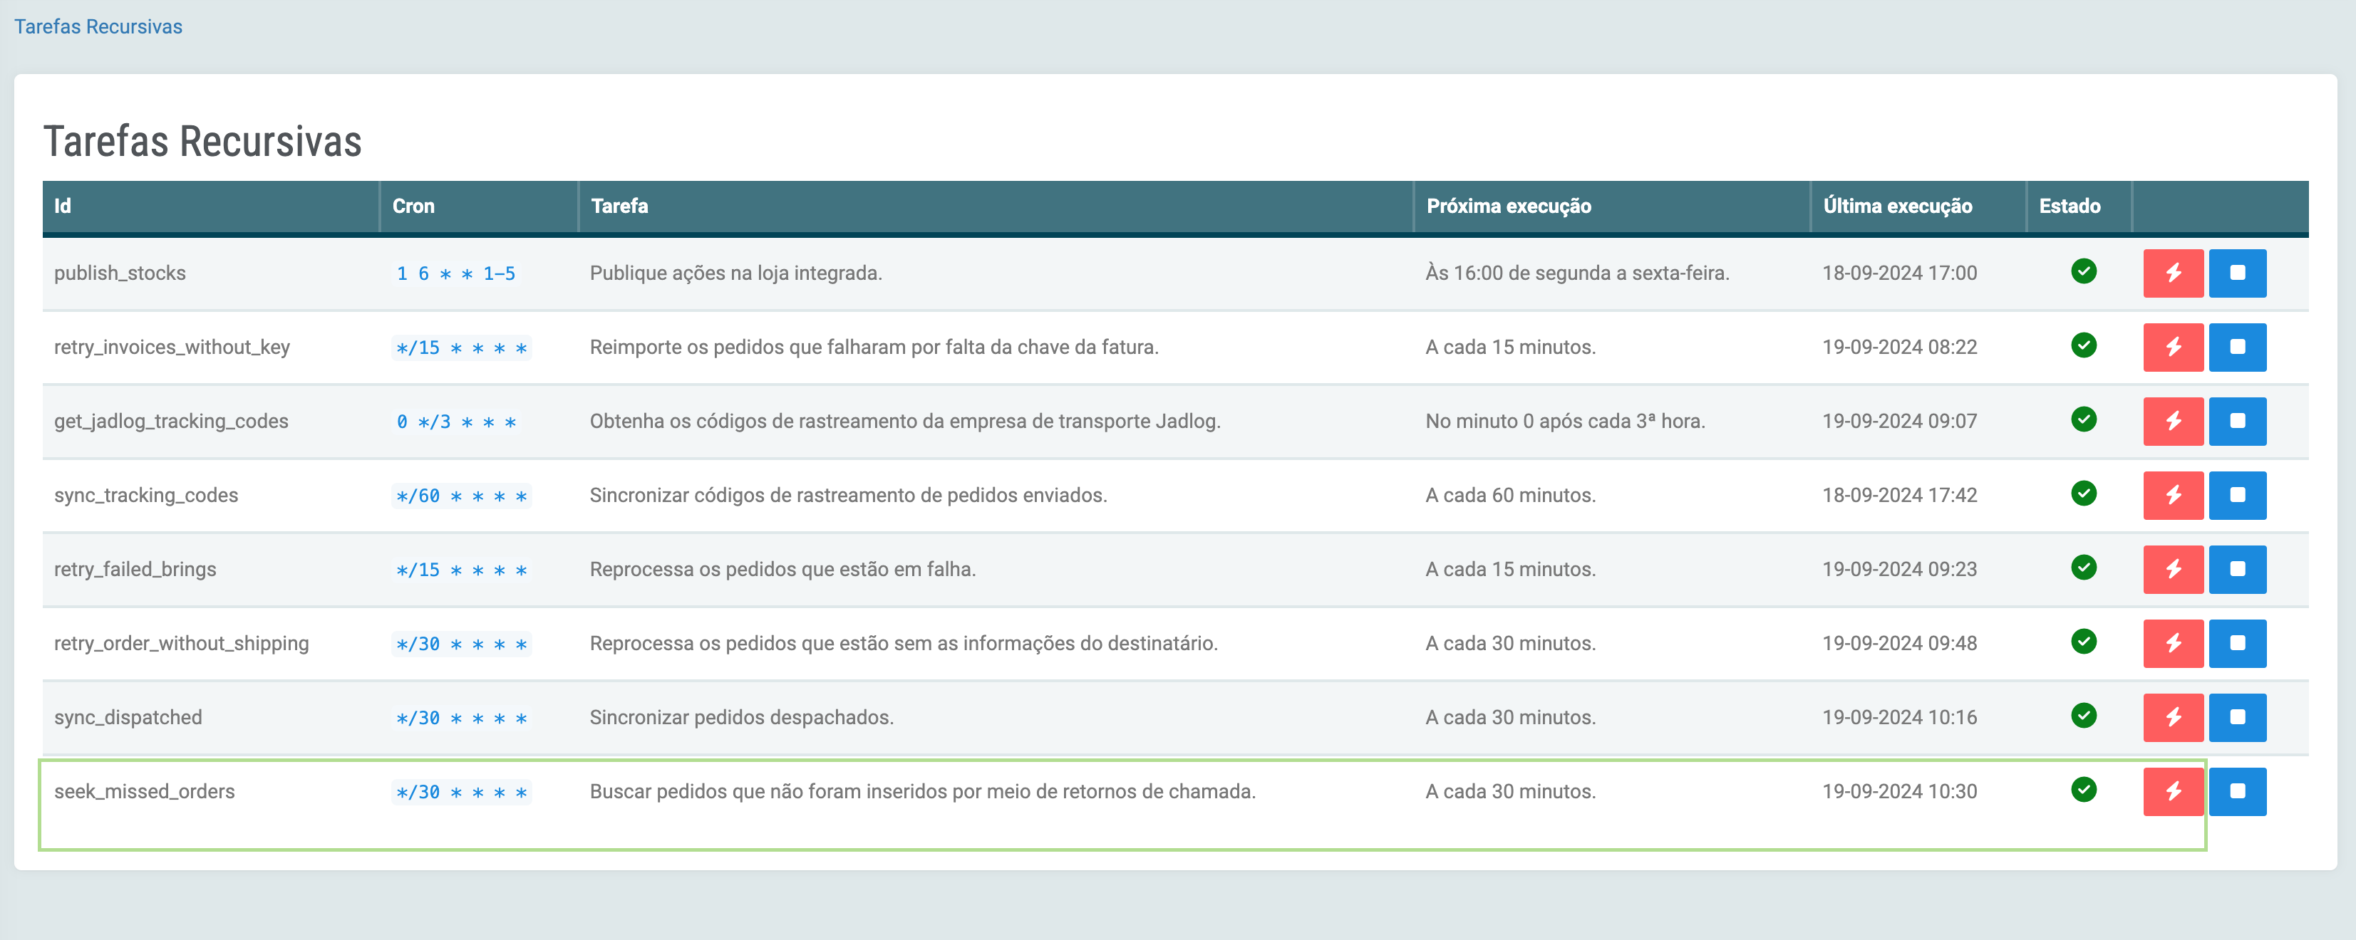The image size is (2356, 940).
Task: Click 'A cada 60 minutos.' cell
Action: click(x=1511, y=495)
